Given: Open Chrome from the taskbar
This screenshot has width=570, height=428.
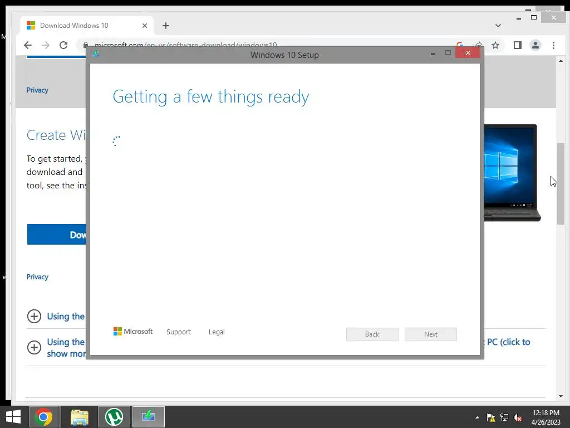Looking at the screenshot, I should (x=43, y=417).
